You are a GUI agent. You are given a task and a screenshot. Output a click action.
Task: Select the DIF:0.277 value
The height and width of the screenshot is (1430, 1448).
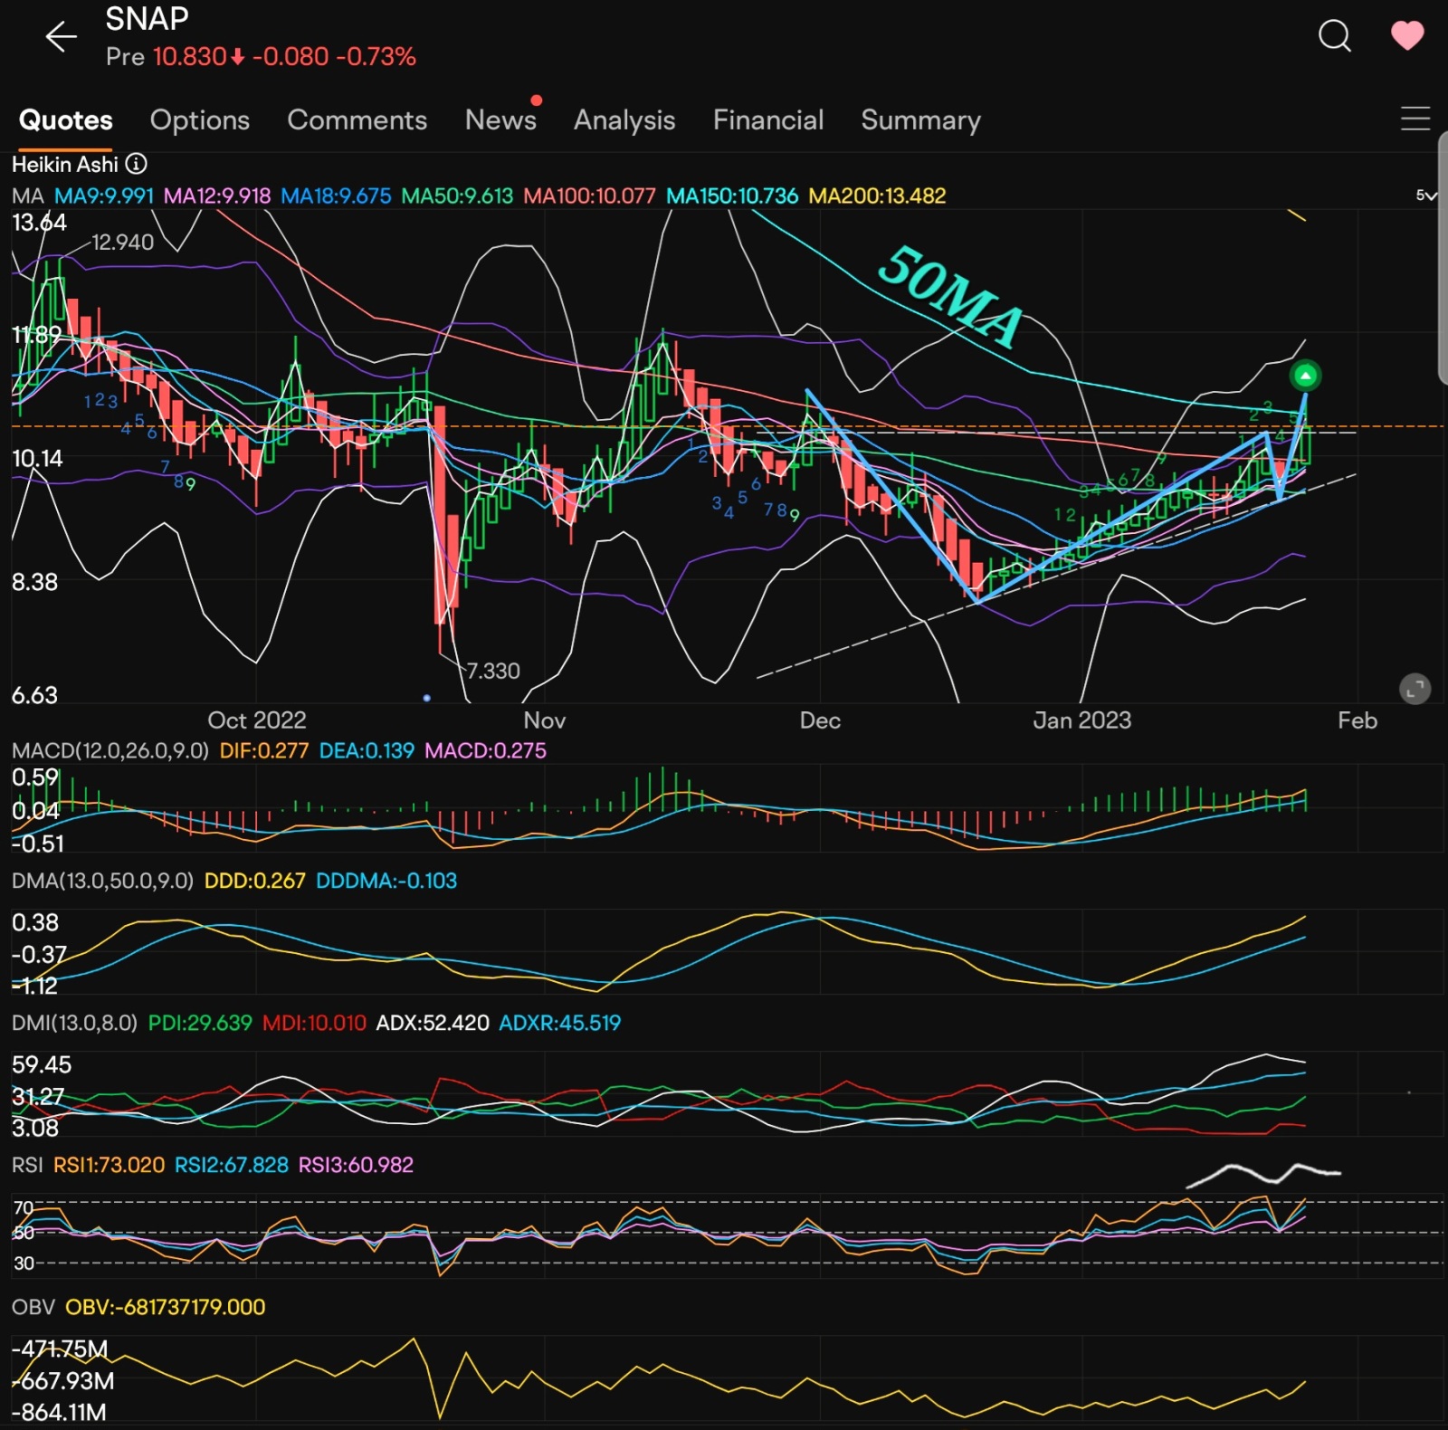pos(263,751)
